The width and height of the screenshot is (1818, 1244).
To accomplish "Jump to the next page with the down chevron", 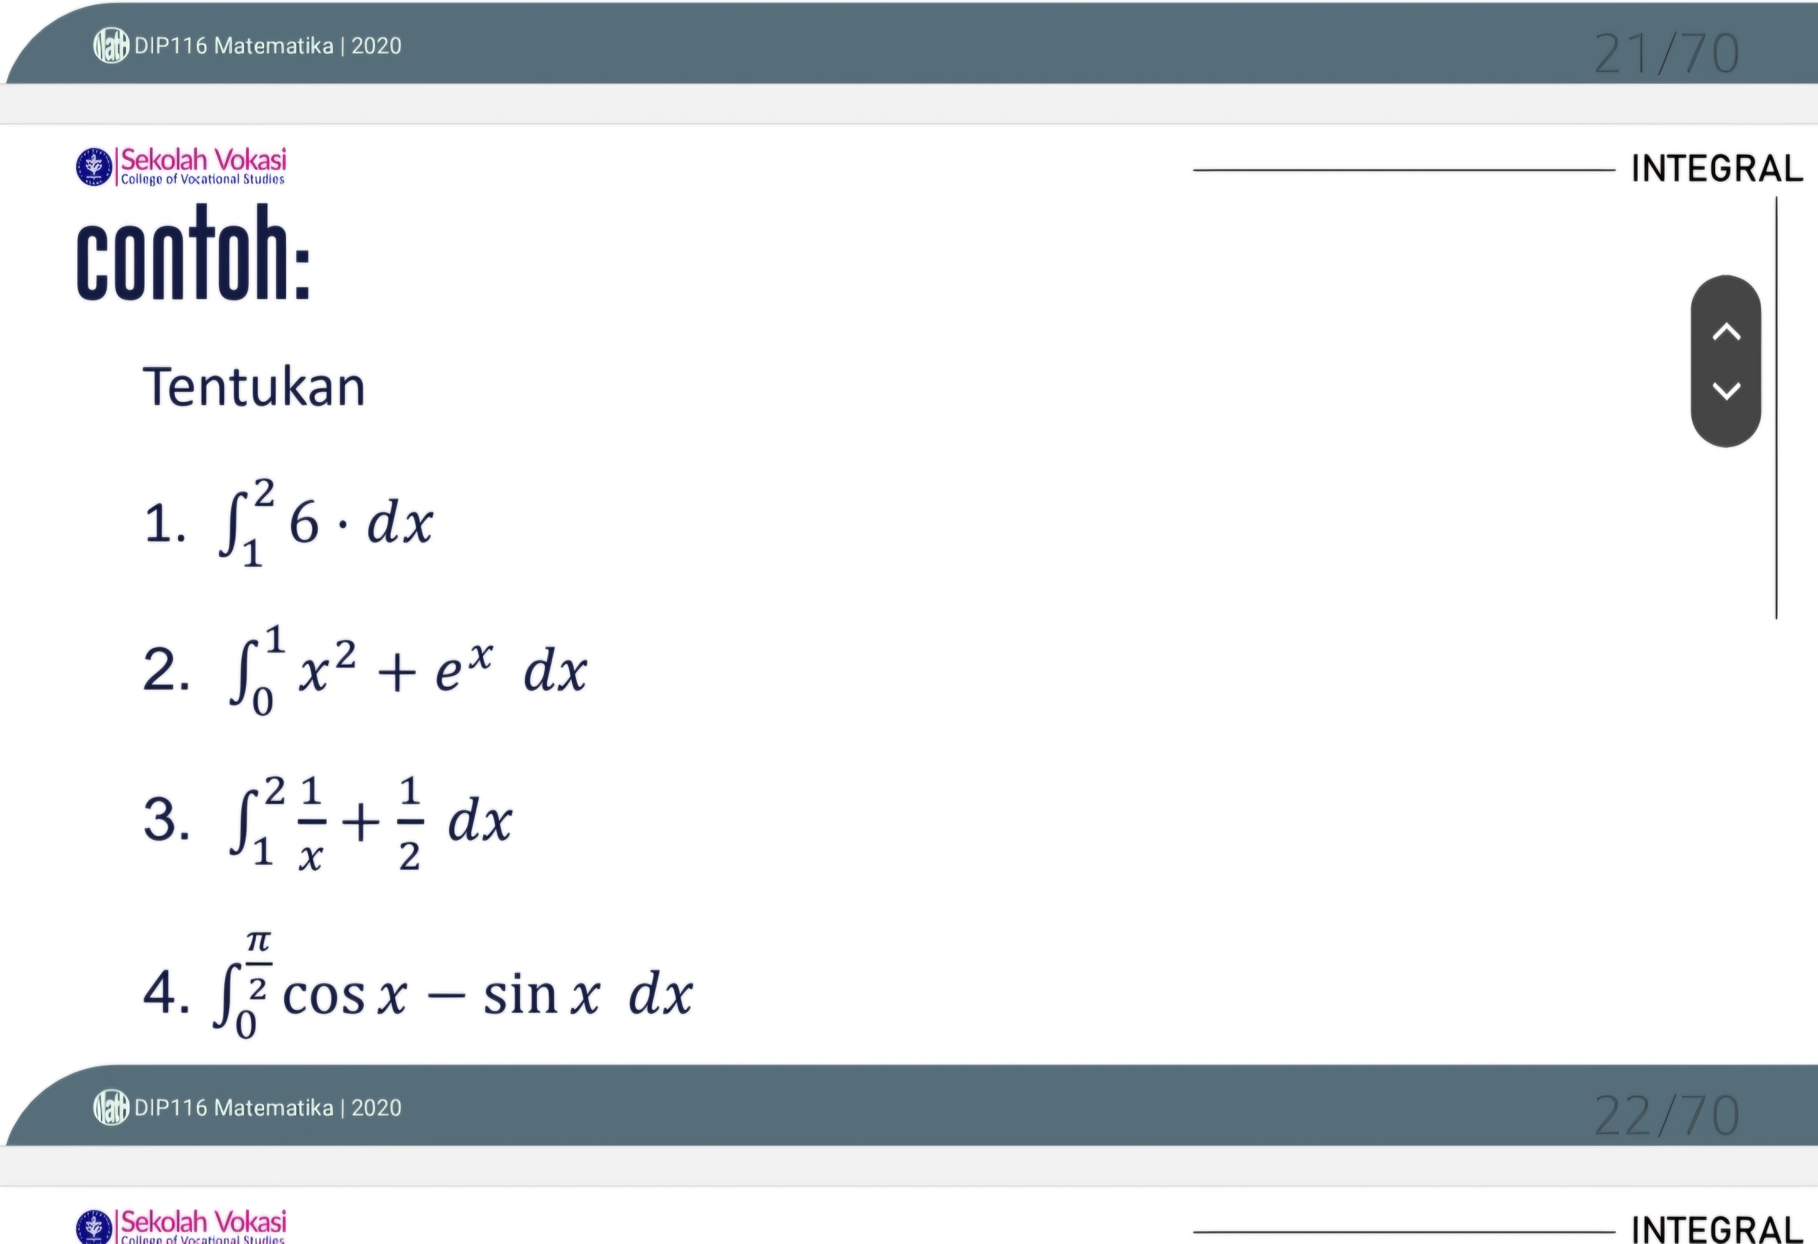I will [1727, 391].
